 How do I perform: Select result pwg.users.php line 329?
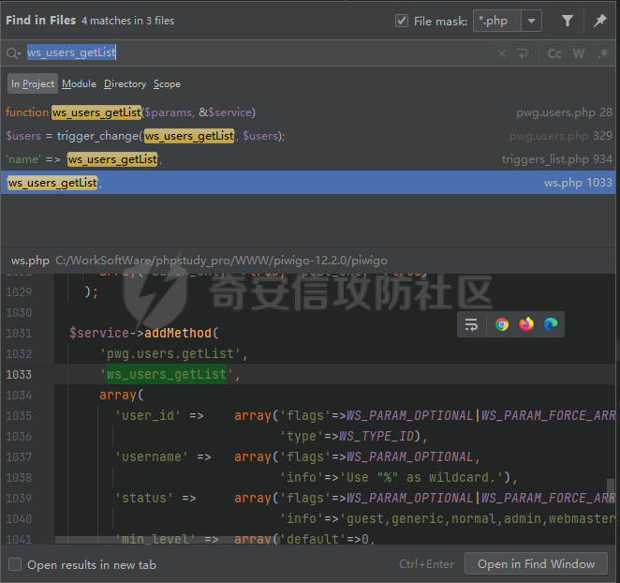pos(308,136)
